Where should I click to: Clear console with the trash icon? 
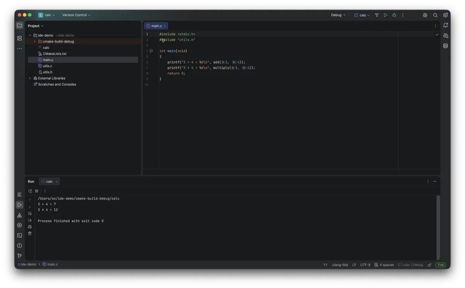[x=30, y=233]
